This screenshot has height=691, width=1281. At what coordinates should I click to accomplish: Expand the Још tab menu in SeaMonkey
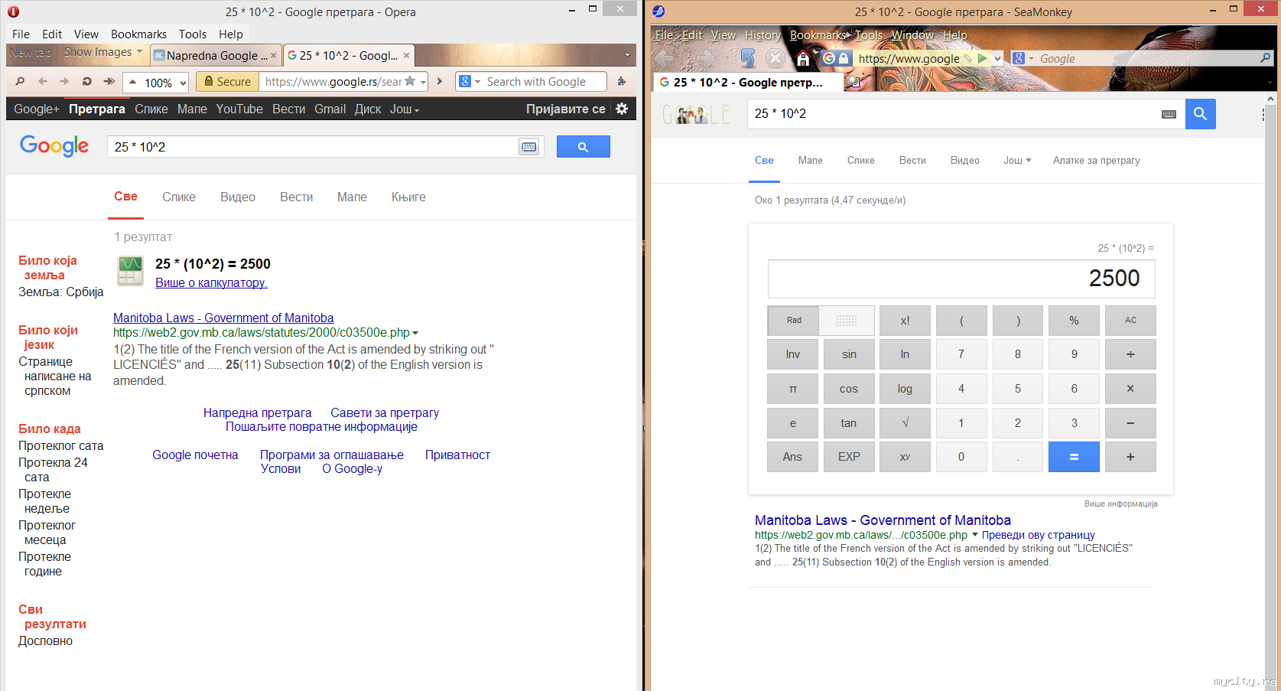(1017, 160)
